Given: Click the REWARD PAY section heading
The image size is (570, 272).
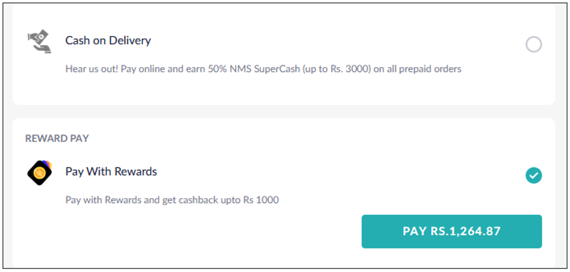Looking at the screenshot, I should tap(57, 139).
